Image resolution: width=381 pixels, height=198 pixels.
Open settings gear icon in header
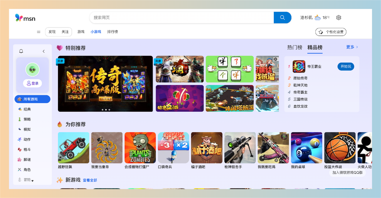pos(339,17)
